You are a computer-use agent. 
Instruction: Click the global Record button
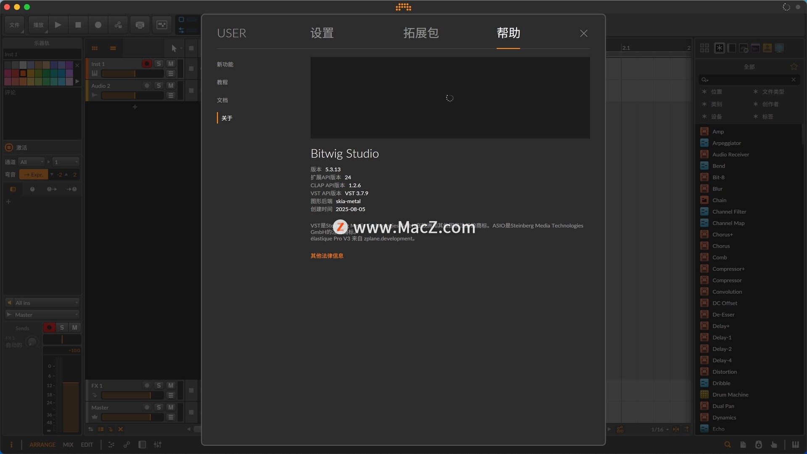[98, 25]
